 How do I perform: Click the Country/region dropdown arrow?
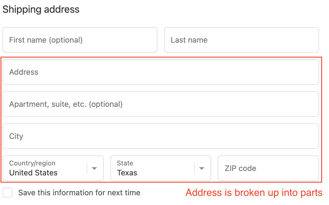click(x=94, y=168)
